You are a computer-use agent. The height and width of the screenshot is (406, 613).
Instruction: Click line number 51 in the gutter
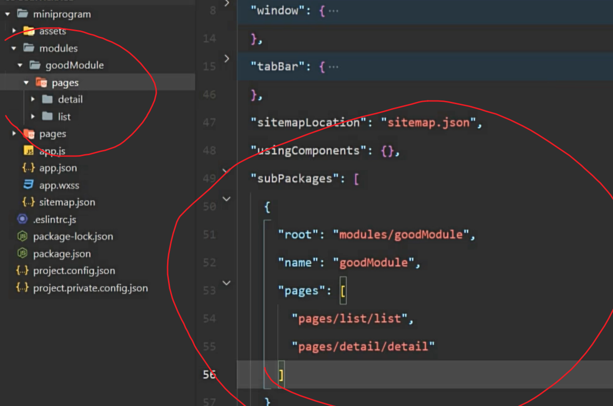click(x=209, y=235)
